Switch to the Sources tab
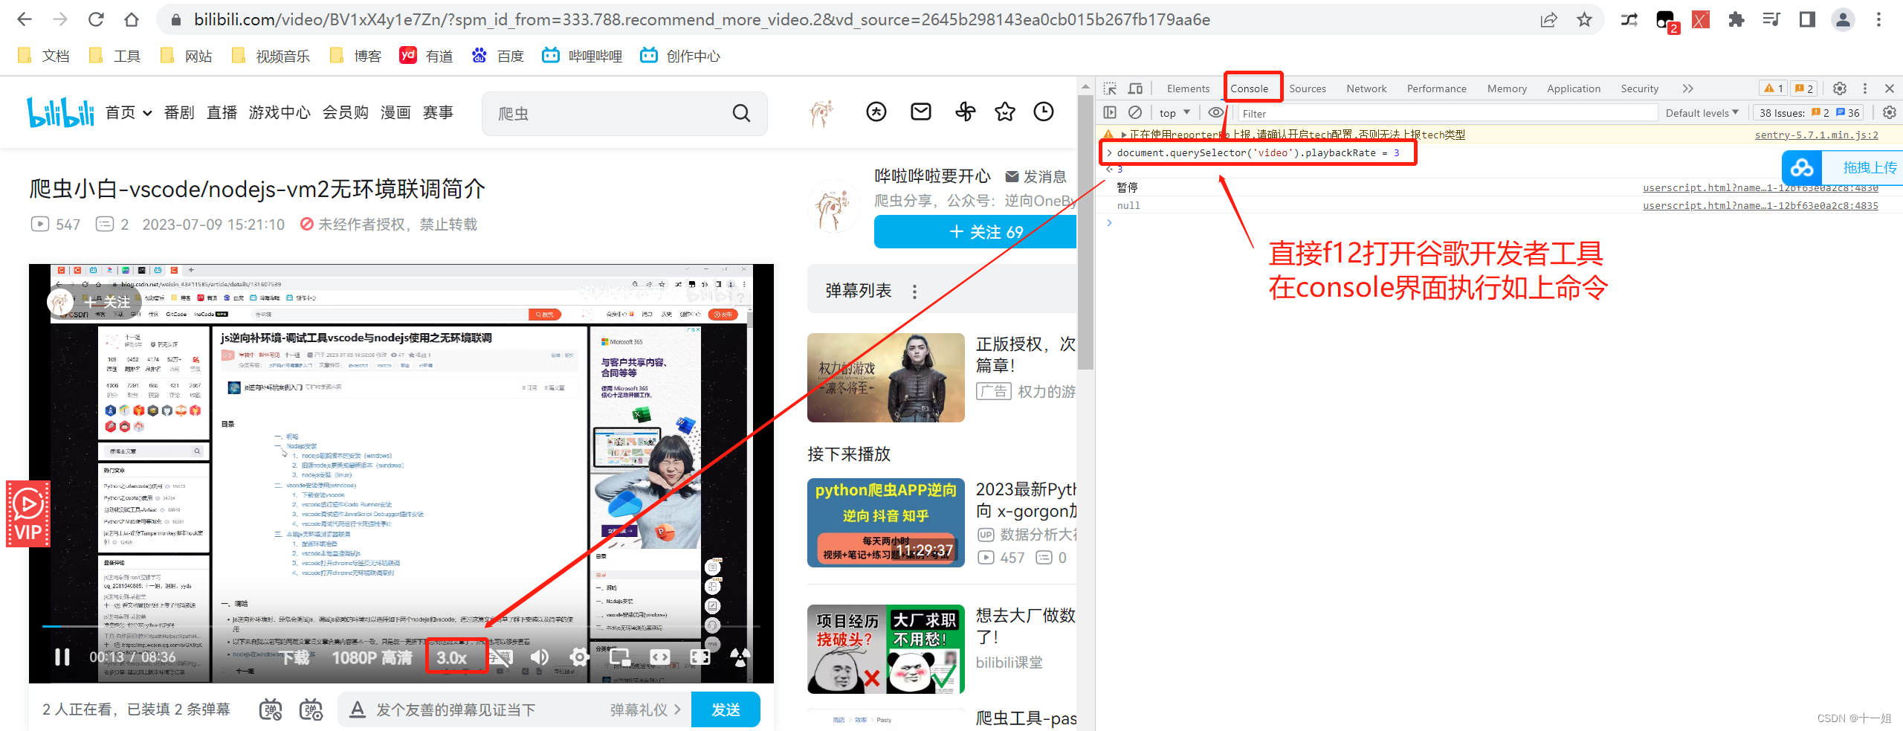This screenshot has width=1903, height=731. [1307, 88]
